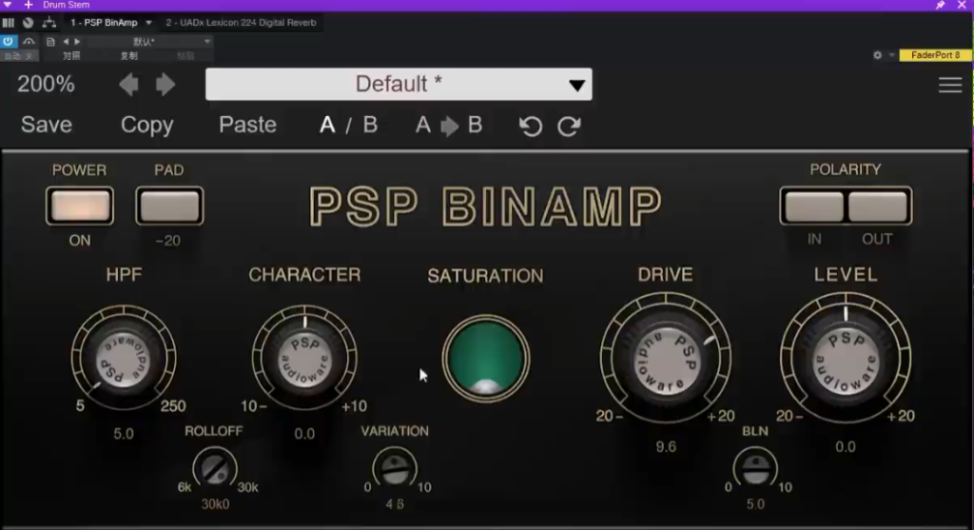Click Copy in the PSP preset bar
Image resolution: width=974 pixels, height=530 pixels.
[x=147, y=126]
